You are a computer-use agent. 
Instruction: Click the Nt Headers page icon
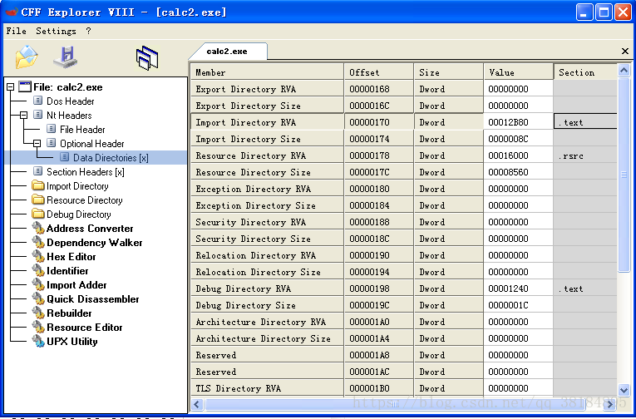37,115
